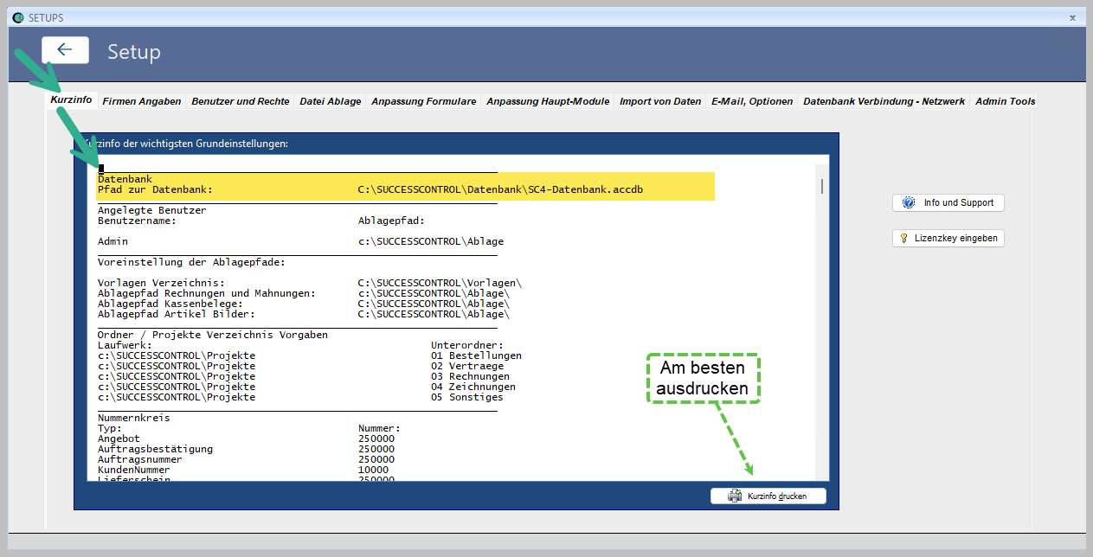This screenshot has height=557, width=1093.
Task: Close the SETUPS window
Action: pyautogui.click(x=1073, y=17)
